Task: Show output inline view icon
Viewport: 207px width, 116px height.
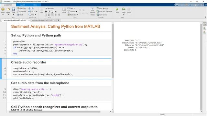Action: (x=205, y=28)
